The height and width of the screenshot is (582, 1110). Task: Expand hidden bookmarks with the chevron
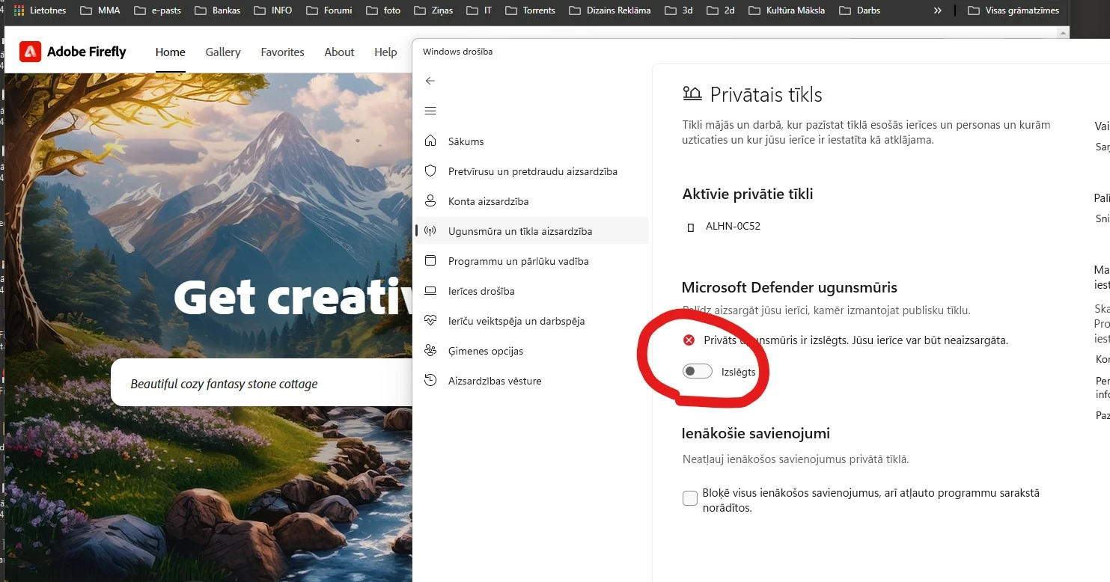tap(937, 10)
